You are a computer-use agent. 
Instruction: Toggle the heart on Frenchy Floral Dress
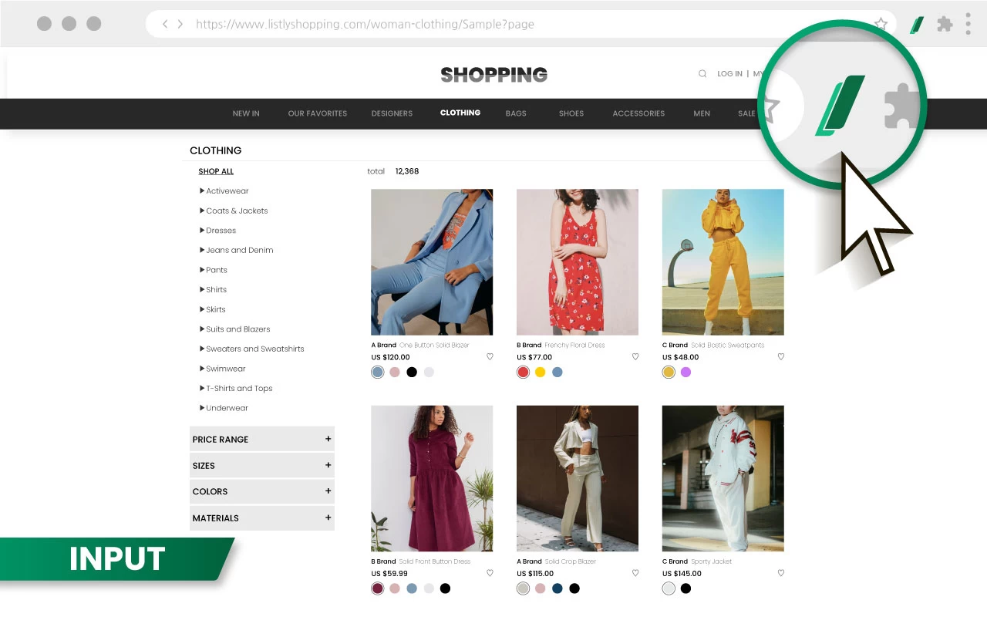635,357
